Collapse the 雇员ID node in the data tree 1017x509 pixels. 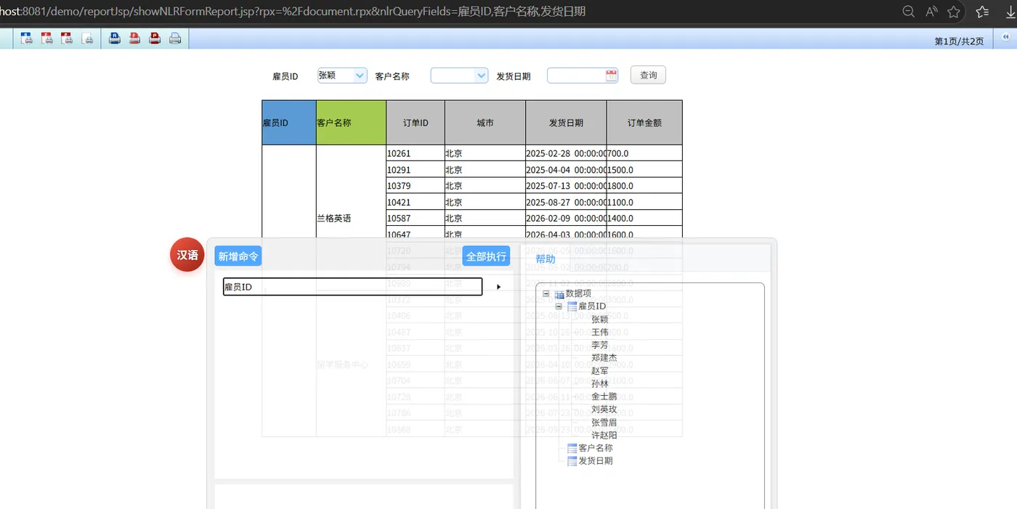click(x=559, y=306)
